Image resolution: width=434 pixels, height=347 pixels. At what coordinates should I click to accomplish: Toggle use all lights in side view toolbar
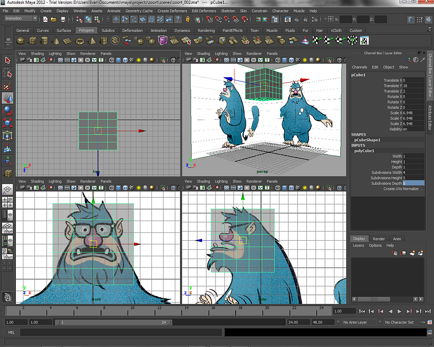pyautogui.click(x=305, y=188)
